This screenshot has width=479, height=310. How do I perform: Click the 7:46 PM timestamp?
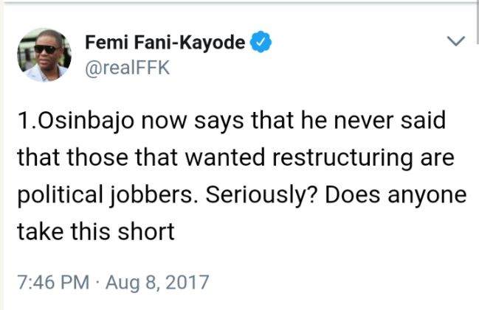(47, 281)
